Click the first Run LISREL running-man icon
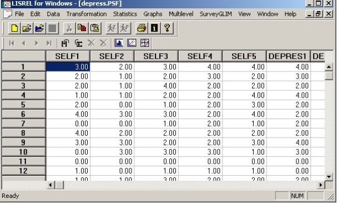338x203 pixels. (112, 28)
